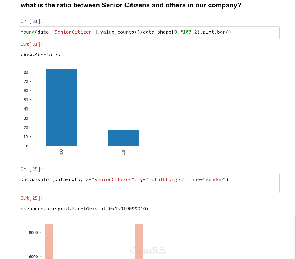Image resolution: width=296 pixels, height=259 pixels.
Task: Click the Senior Citizens ratio question heading
Action: (131, 5)
